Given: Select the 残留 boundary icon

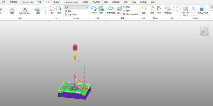Looking at the screenshot, I should 12,10.
